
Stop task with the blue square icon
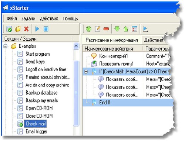pyautogui.click(x=46, y=29)
